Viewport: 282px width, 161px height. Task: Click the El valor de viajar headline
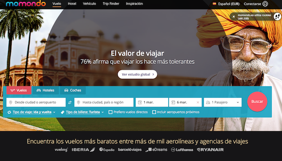tap(137, 53)
